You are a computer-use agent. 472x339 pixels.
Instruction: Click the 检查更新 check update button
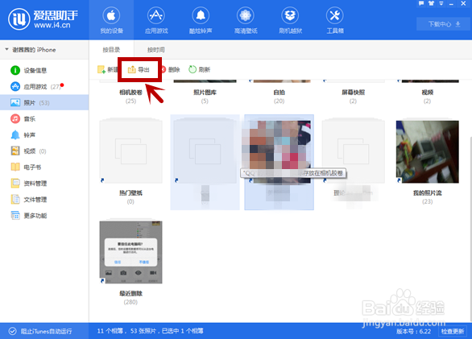pyautogui.click(x=453, y=331)
